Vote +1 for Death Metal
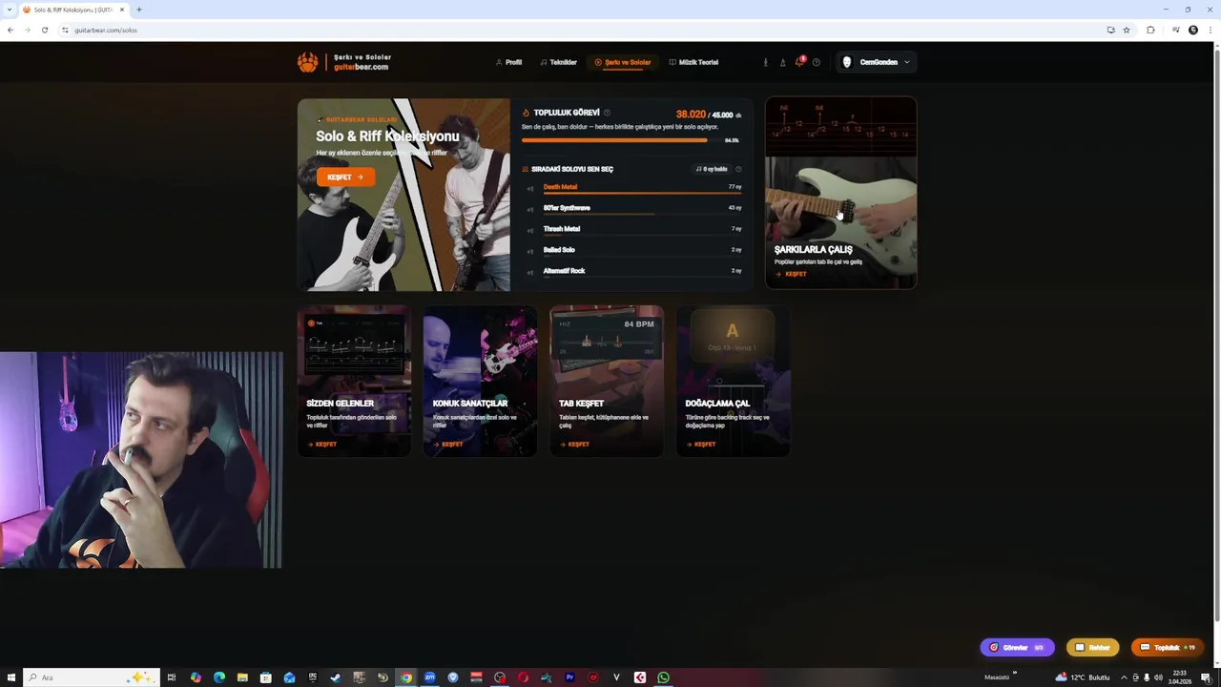 tap(530, 188)
